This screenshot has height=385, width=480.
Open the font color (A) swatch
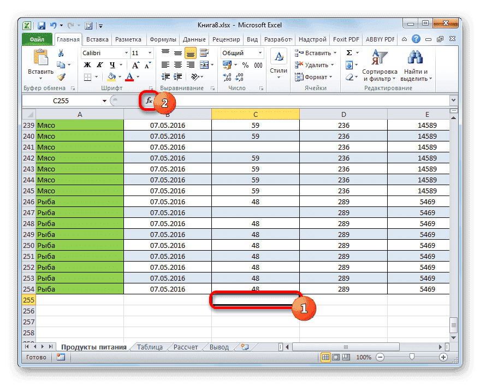pos(129,76)
